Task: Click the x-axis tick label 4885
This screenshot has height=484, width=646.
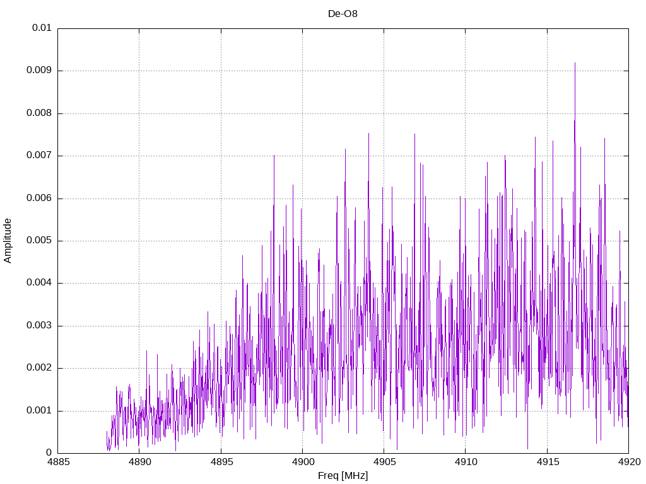Action: [58, 462]
